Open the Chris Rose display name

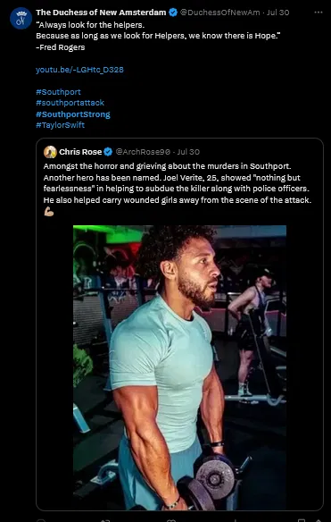click(80, 152)
